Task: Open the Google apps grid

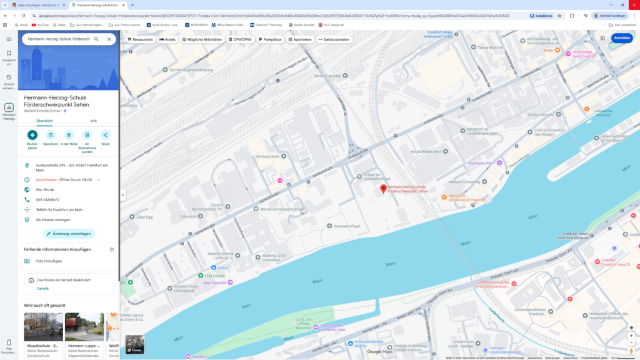Action: 602,38
